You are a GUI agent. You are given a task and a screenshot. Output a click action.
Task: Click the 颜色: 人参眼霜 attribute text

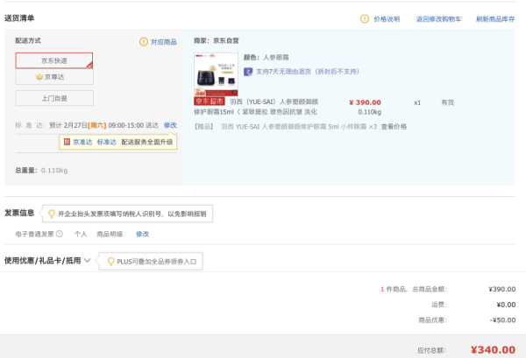pyautogui.click(x=266, y=58)
